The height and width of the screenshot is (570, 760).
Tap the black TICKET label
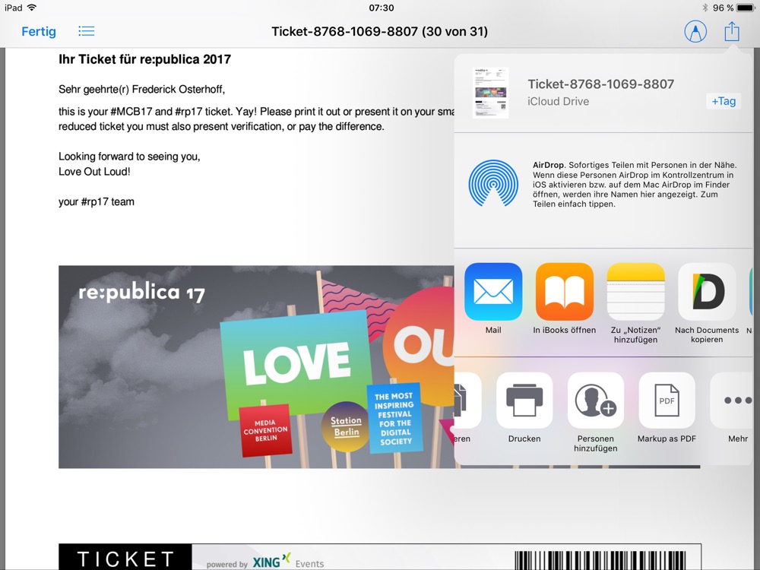click(x=125, y=557)
